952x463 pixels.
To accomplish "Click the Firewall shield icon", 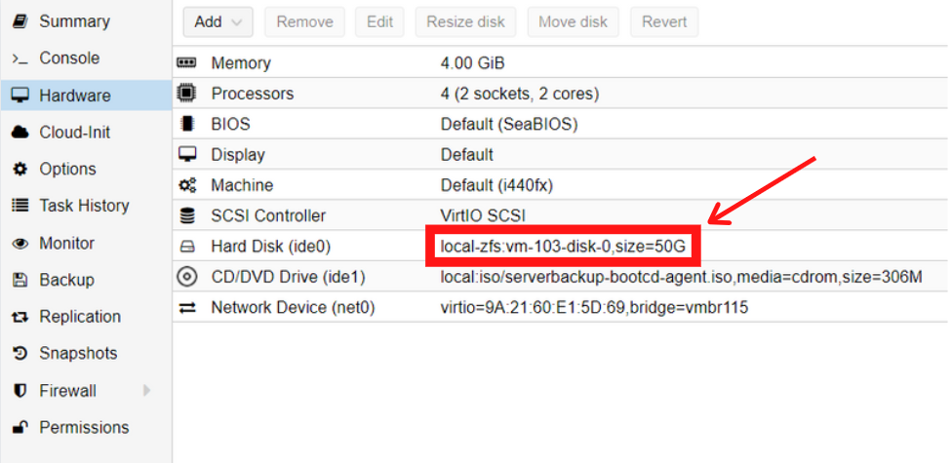I will 20,391.
